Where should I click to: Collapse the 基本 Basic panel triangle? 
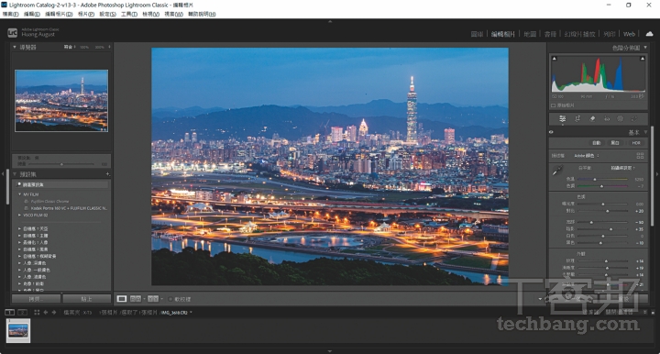click(x=645, y=132)
